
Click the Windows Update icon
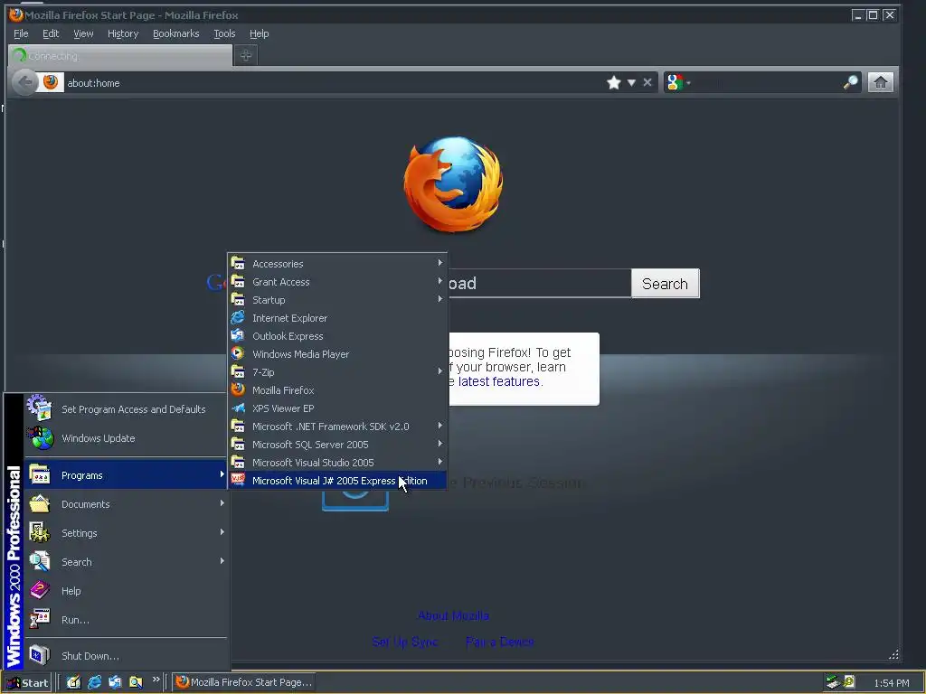[x=40, y=438]
